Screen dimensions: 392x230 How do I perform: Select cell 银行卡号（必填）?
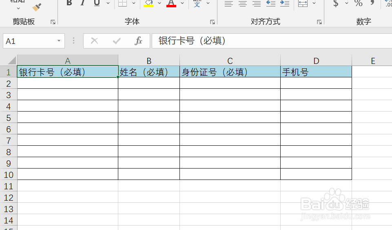coord(67,72)
